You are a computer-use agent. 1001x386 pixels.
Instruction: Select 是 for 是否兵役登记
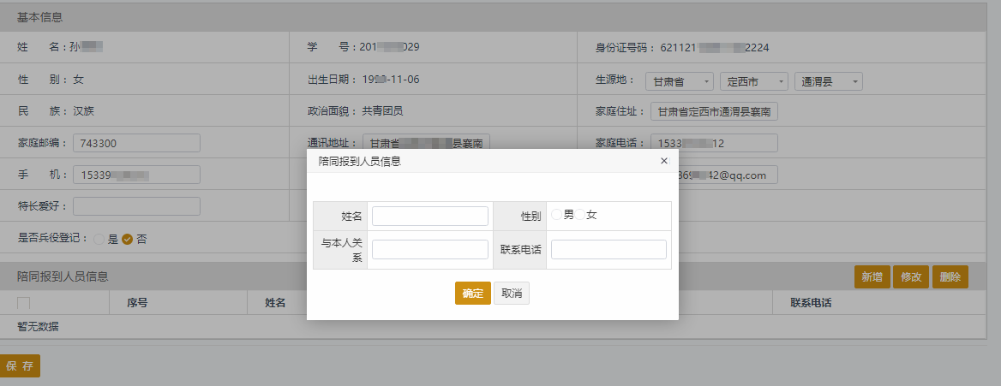[99, 240]
